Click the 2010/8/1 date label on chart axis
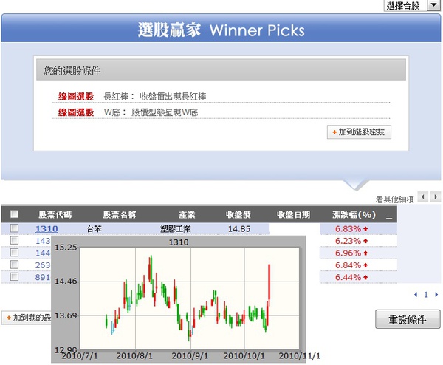This screenshot has height=365, width=443. (x=134, y=355)
